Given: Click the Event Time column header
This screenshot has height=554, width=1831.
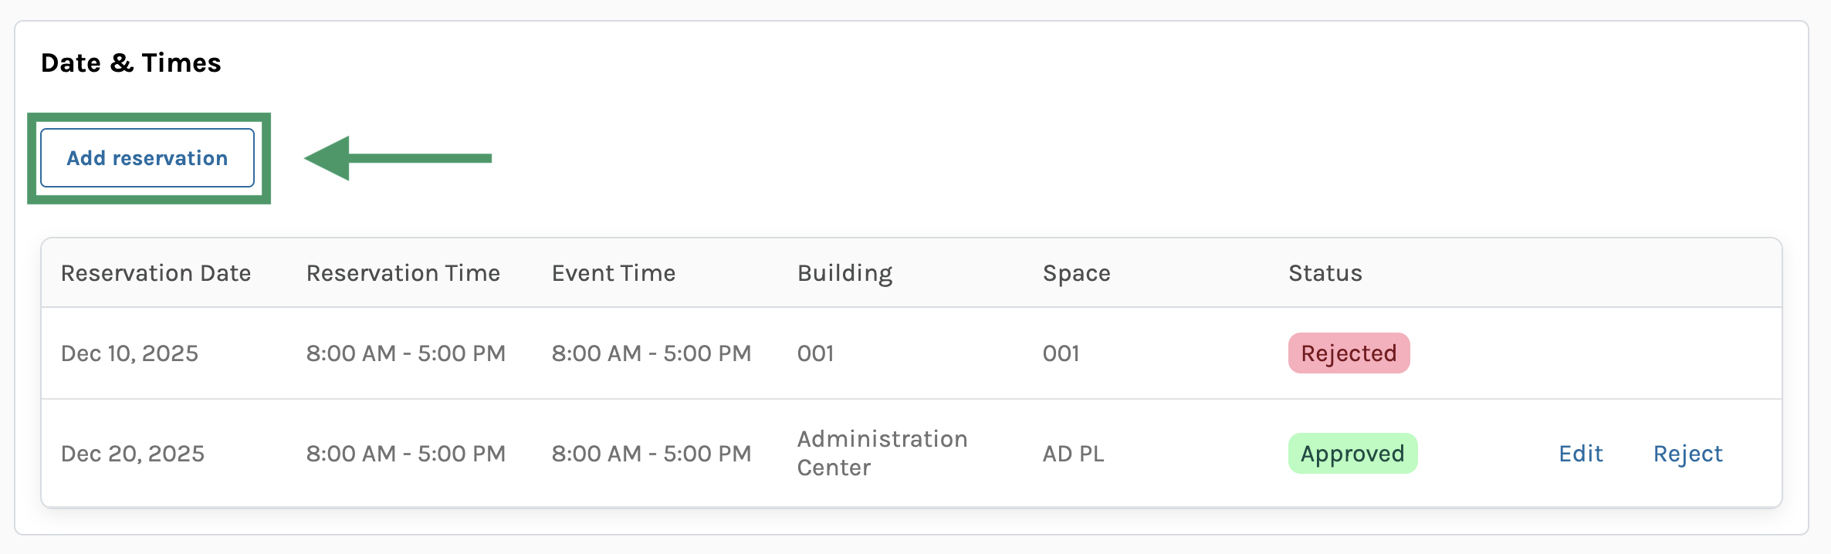Looking at the screenshot, I should (x=614, y=273).
